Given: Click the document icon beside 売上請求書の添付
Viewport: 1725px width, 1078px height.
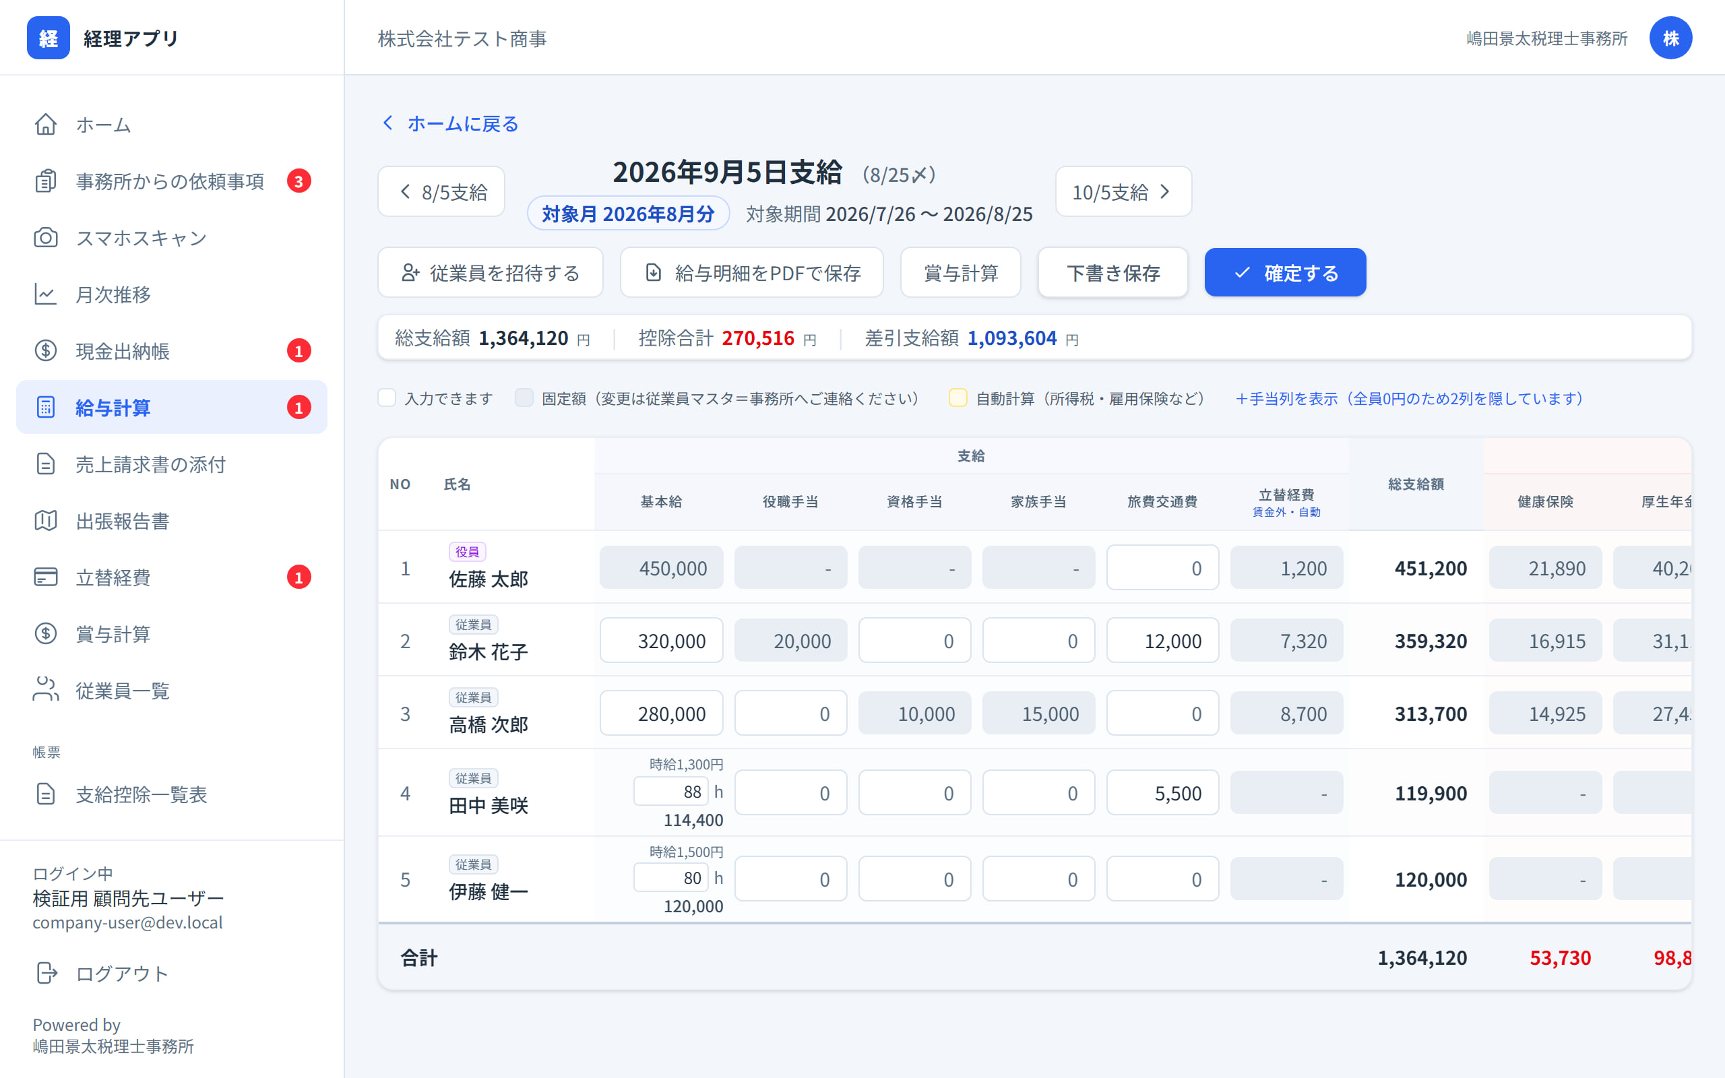Looking at the screenshot, I should click(x=46, y=464).
